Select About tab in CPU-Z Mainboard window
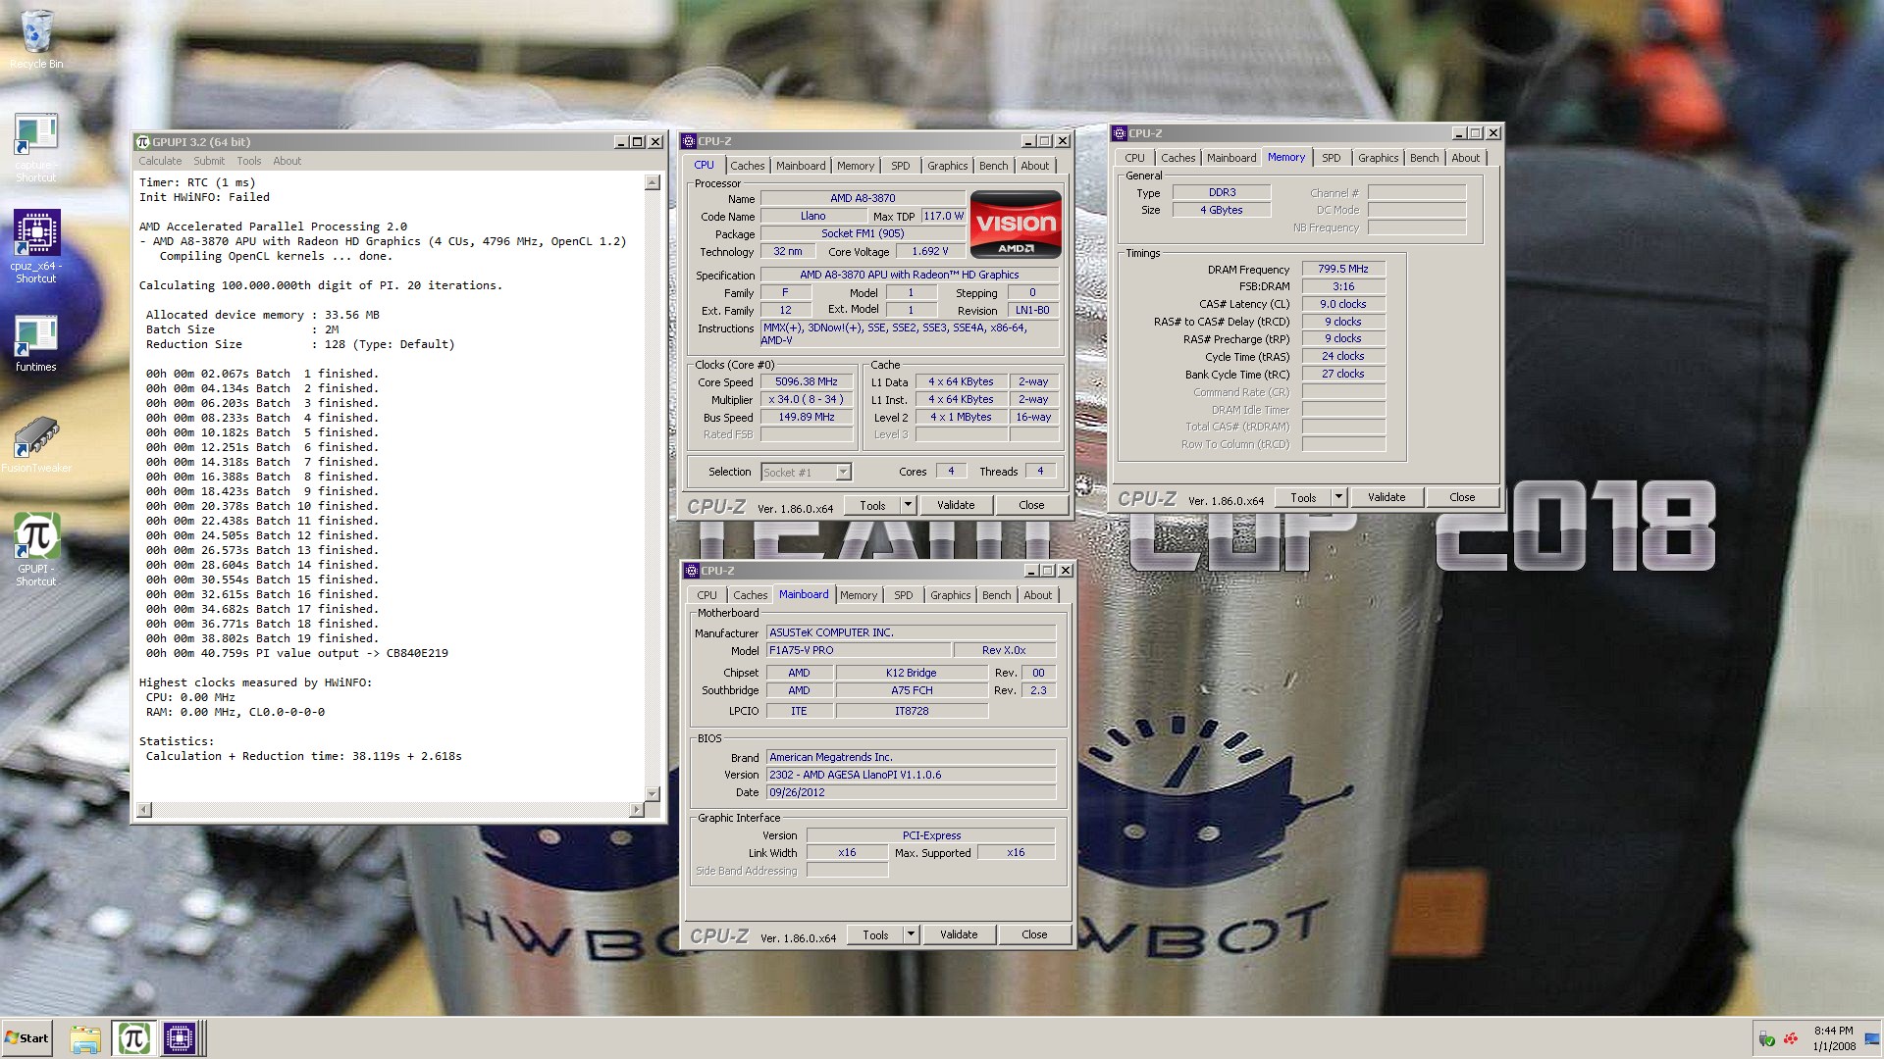Screen dimensions: 1884x1059 [x=1038, y=595]
